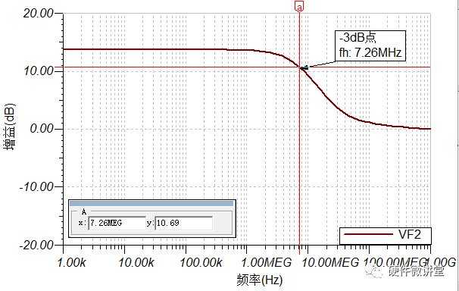Viewport: 459px width, 291px height.
Task: Click the VF2 legend entry
Action: pos(386,236)
